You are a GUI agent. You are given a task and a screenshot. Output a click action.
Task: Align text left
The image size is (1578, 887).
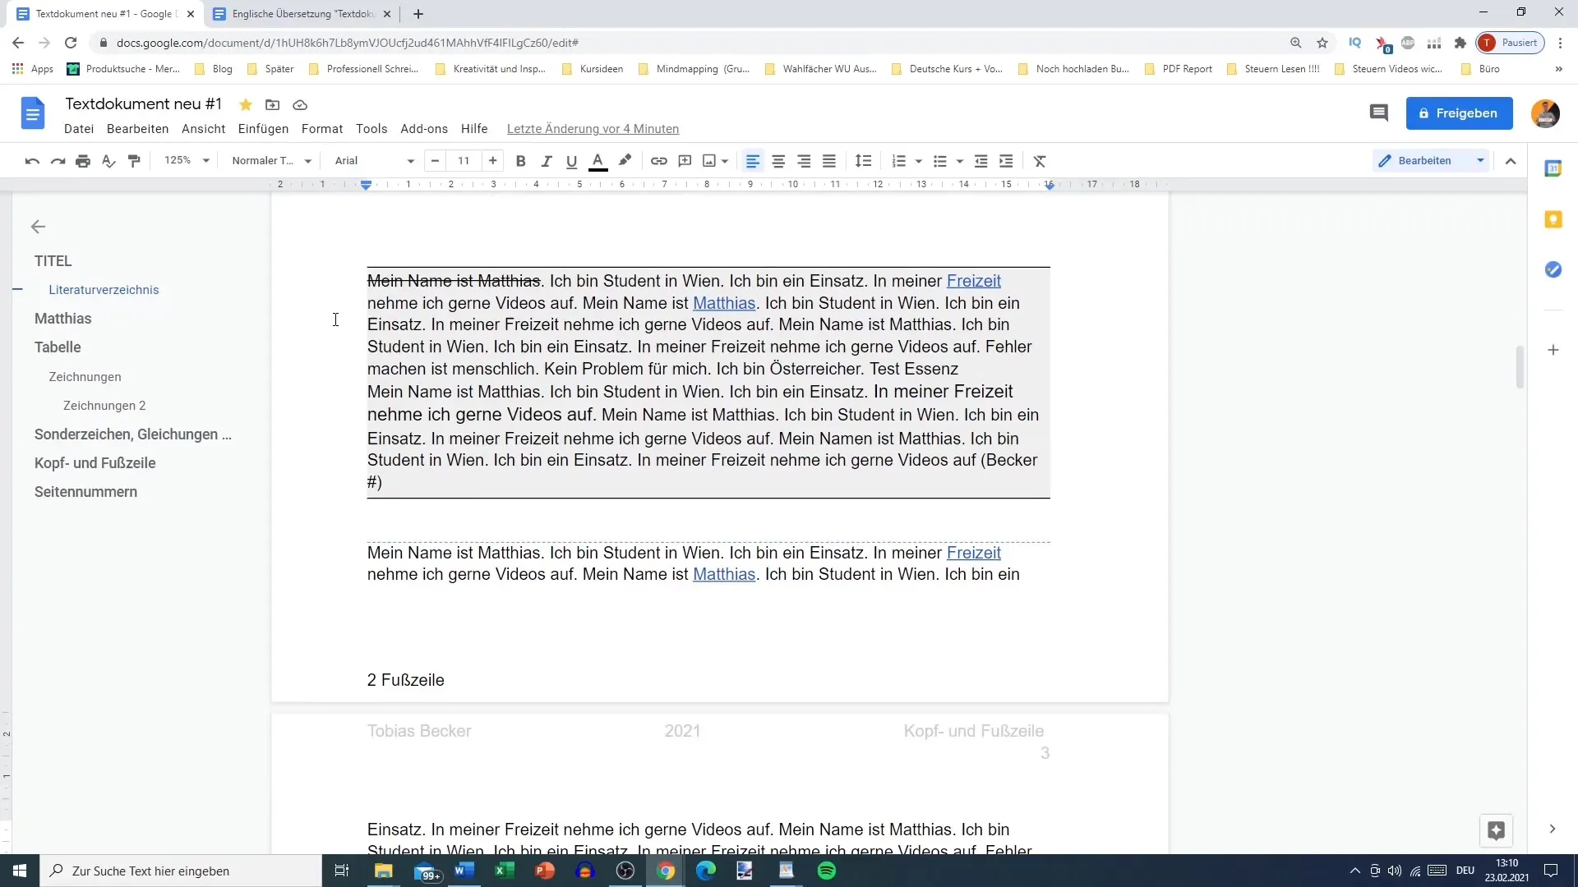click(x=753, y=161)
